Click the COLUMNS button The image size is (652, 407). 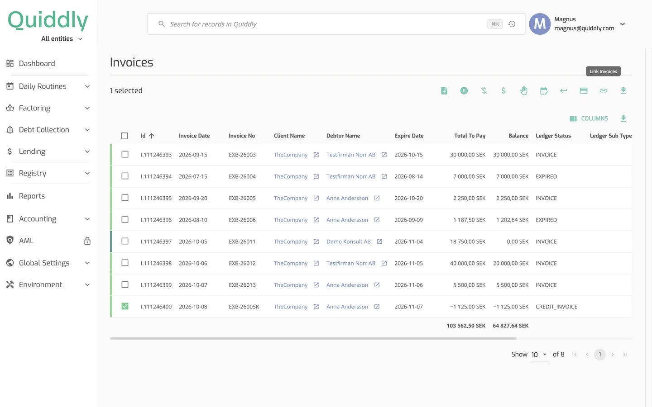(x=589, y=118)
